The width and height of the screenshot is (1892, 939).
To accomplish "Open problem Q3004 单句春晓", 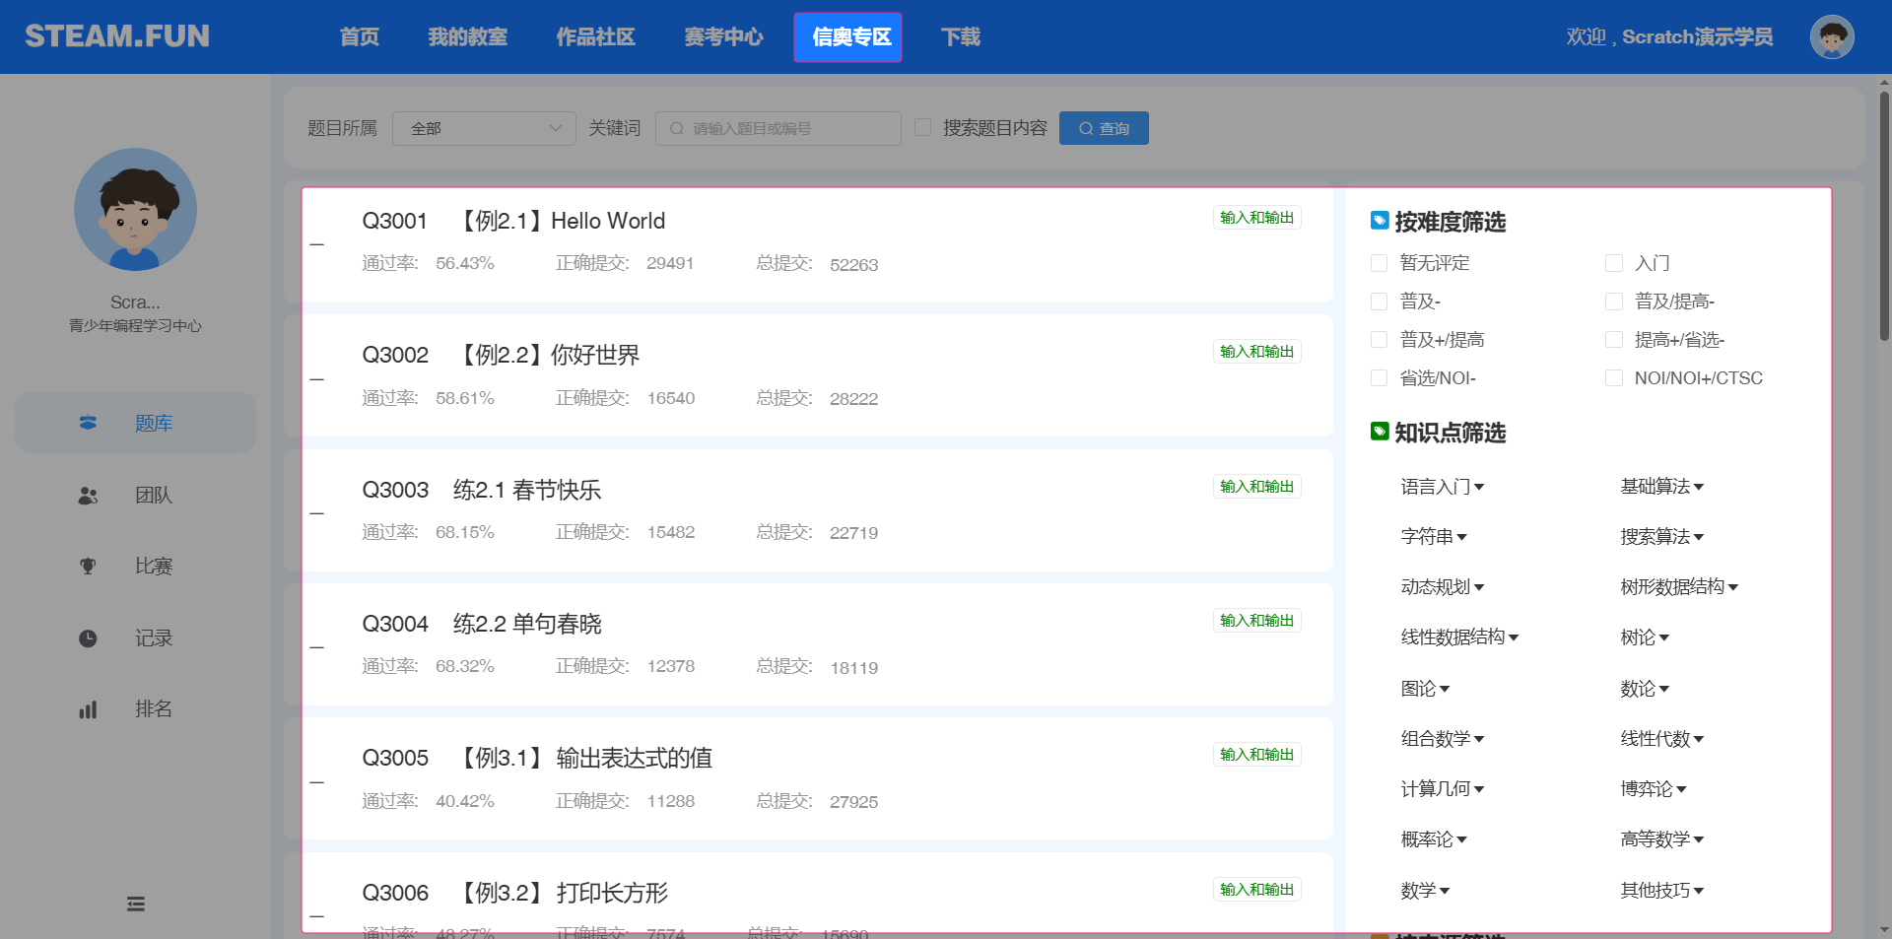I will click(x=481, y=624).
